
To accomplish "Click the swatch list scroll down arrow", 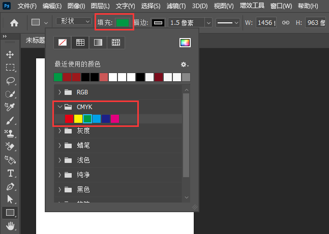I will coord(187,197).
